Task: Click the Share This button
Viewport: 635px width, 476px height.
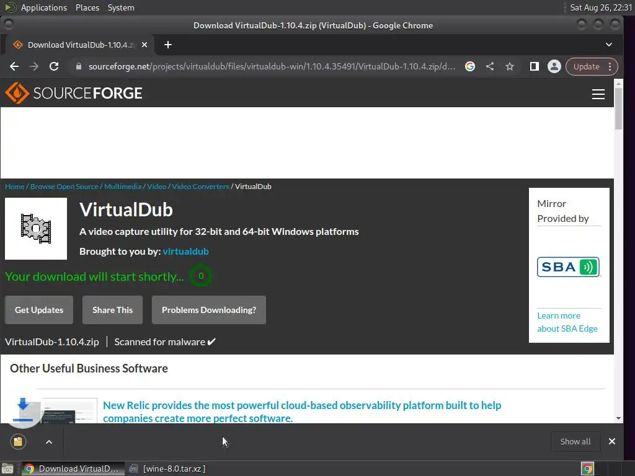Action: (113, 310)
